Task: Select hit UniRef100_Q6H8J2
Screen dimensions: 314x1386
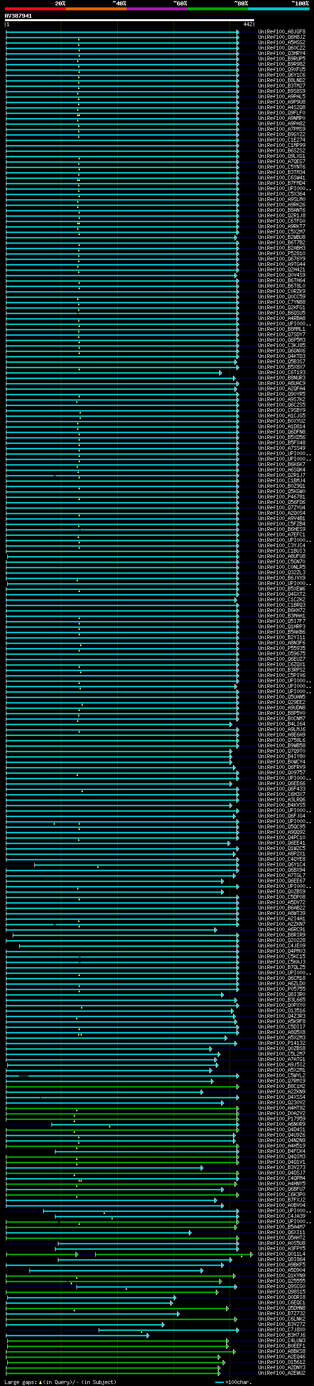Action: [282, 37]
